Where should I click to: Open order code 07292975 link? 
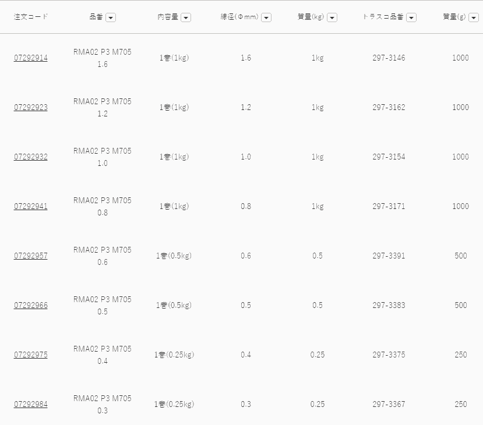[x=31, y=355]
